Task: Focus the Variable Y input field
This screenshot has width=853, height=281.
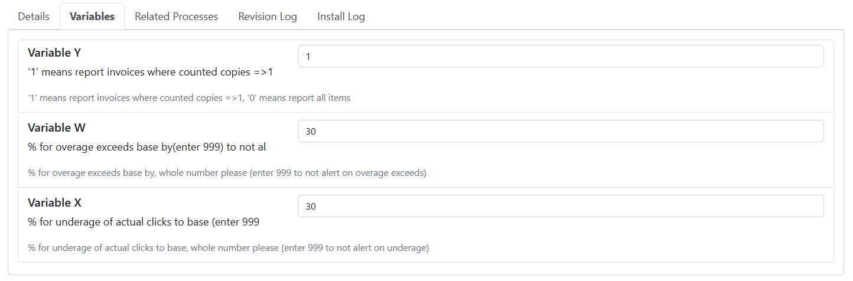Action: [561, 56]
